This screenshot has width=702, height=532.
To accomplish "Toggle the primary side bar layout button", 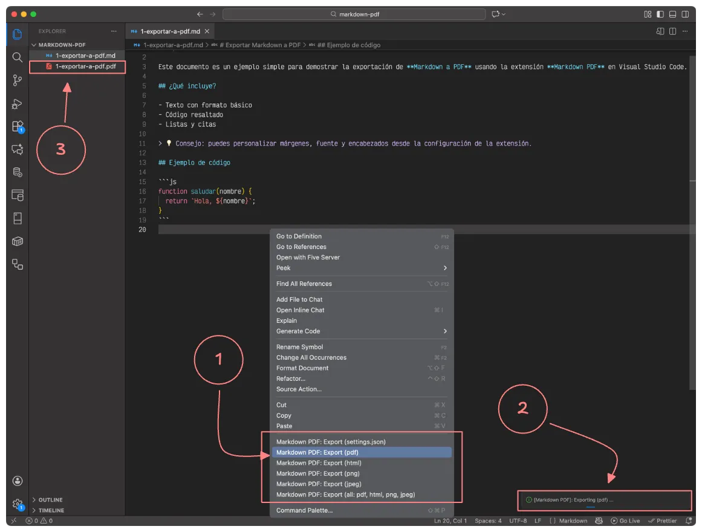I will (660, 14).
